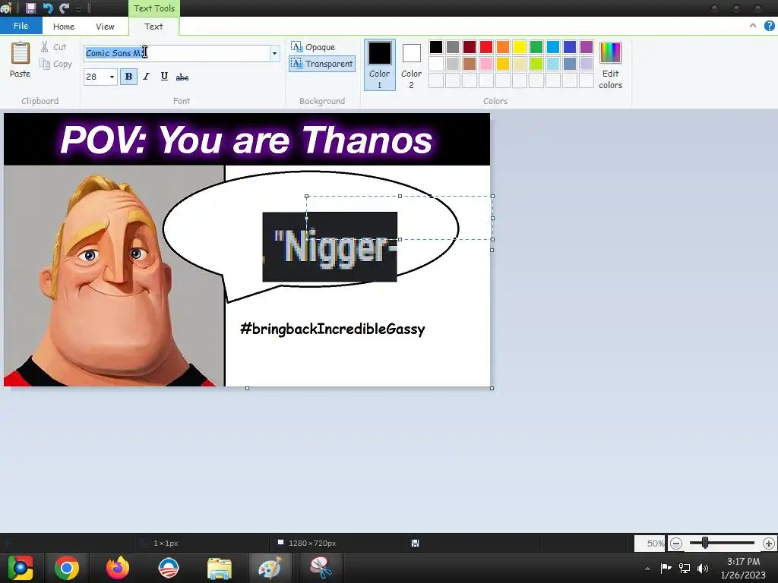Viewport: 778px width, 583px height.
Task: Click the multicolored leftmost taskbar icon
Action: [20, 568]
